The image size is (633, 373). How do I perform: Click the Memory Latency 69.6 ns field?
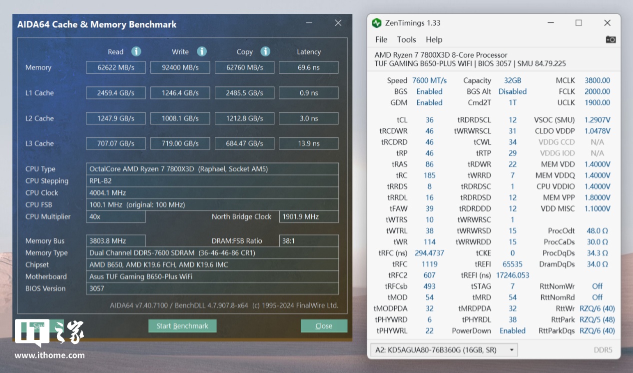(308, 67)
